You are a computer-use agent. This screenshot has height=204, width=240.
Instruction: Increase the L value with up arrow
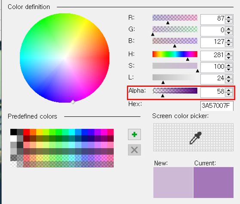coord(229,77)
